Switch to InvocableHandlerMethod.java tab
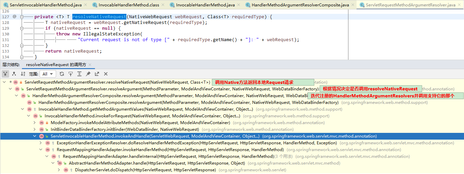464x174 pixels. [205, 5]
